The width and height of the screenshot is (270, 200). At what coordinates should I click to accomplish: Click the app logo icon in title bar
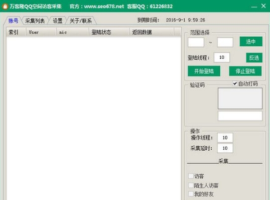click(5, 7)
